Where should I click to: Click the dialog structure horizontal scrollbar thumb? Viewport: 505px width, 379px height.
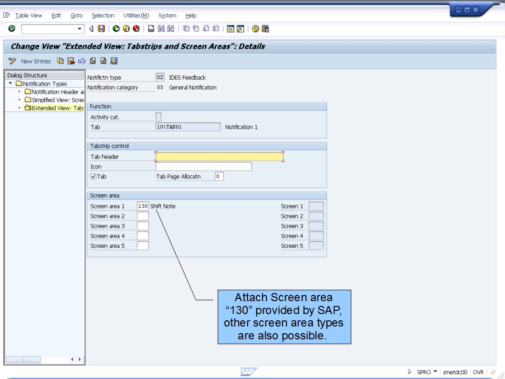(x=23, y=359)
